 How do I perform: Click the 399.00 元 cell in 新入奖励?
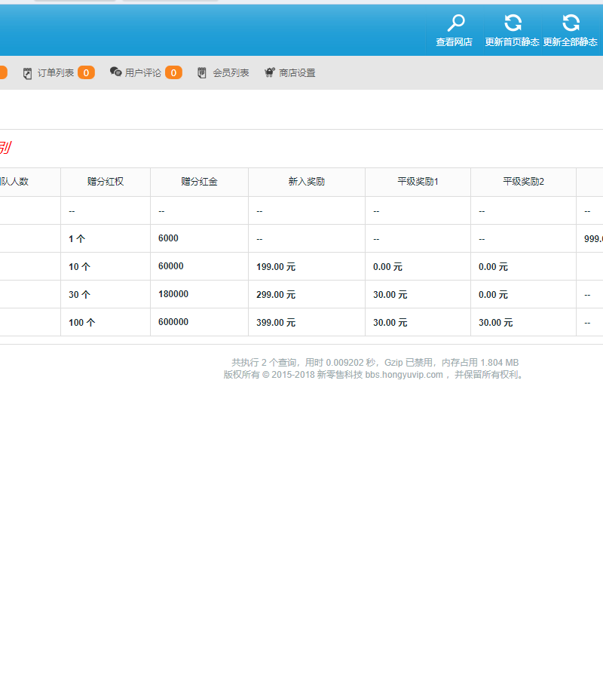276,323
